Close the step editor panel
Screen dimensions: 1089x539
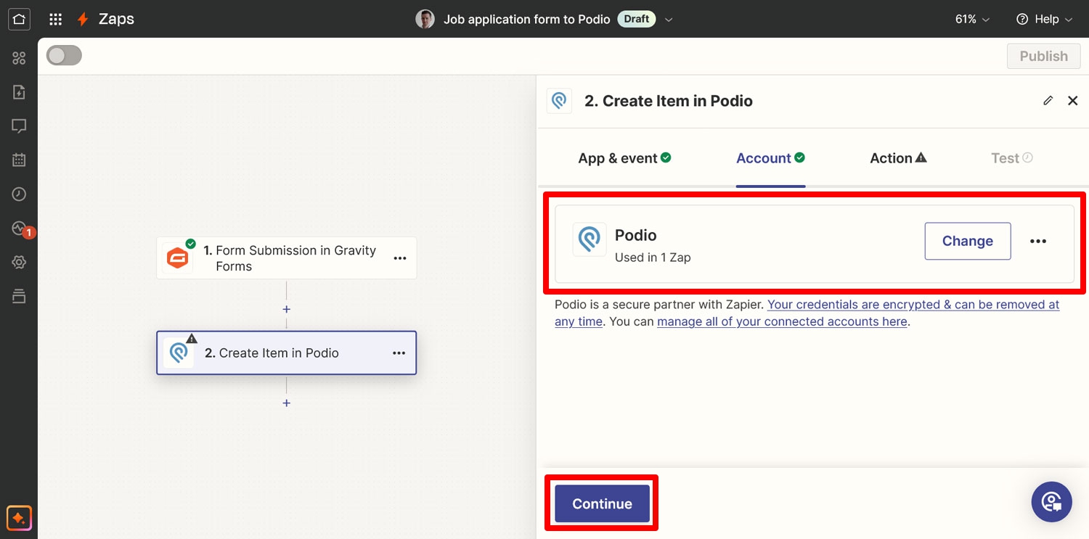click(1072, 101)
